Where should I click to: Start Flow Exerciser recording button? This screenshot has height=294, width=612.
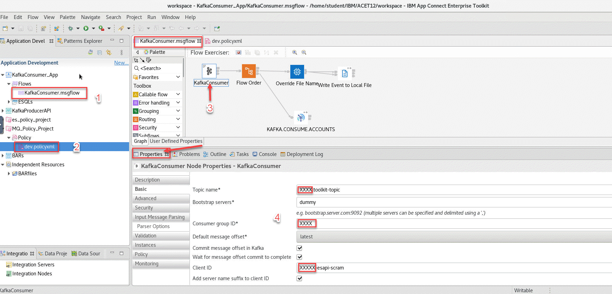pos(239,52)
